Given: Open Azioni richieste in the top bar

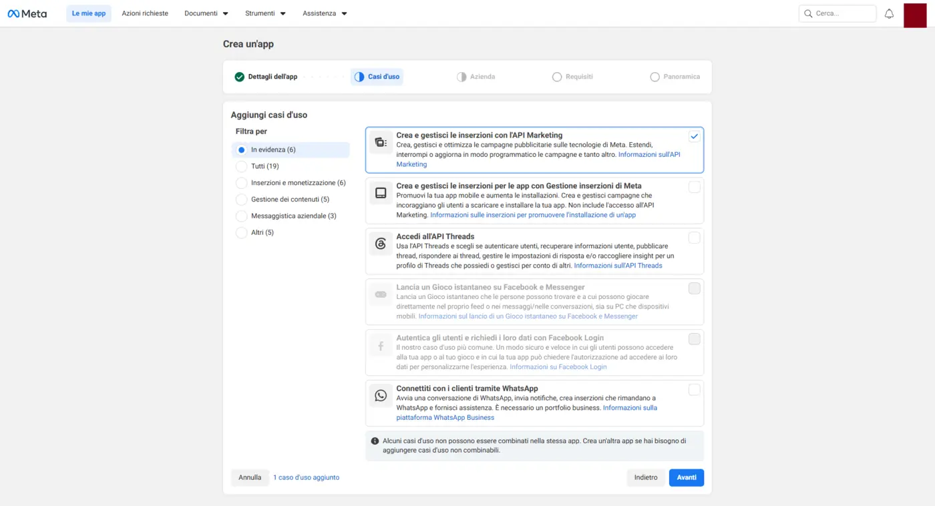Looking at the screenshot, I should [x=145, y=13].
